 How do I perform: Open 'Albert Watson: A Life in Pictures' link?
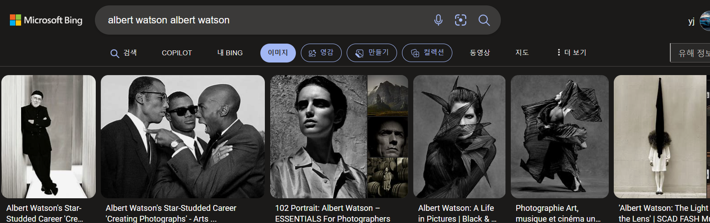click(x=457, y=214)
